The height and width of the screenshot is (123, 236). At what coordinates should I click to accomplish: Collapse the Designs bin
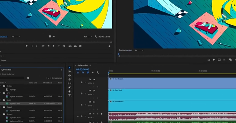[1, 86]
